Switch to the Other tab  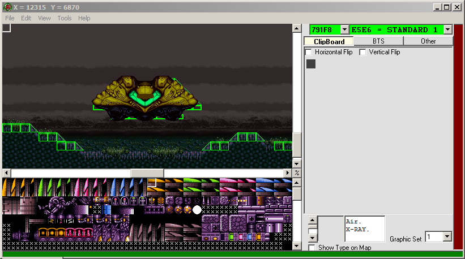tap(428, 41)
